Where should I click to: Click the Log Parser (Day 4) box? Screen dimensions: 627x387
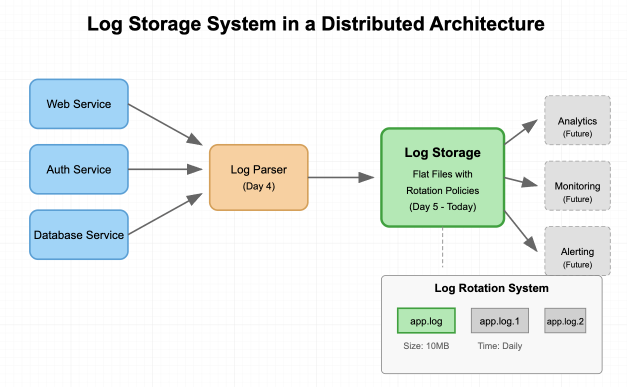click(x=258, y=177)
